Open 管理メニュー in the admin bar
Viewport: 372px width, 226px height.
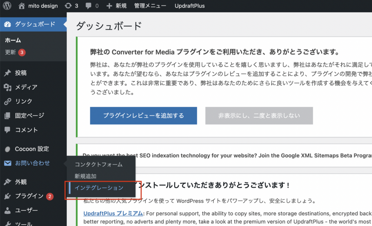(150, 6)
